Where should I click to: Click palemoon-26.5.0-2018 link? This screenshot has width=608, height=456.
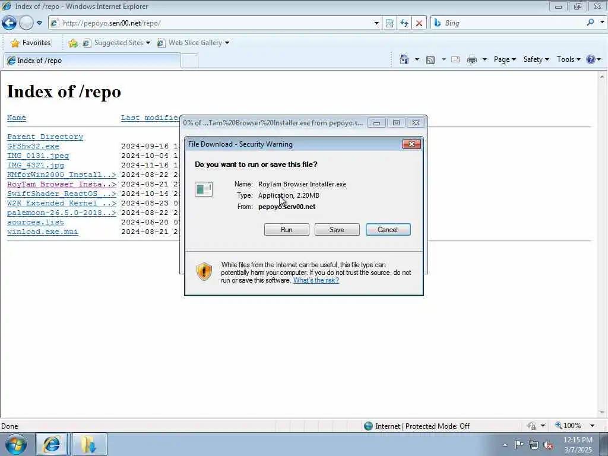(x=62, y=213)
